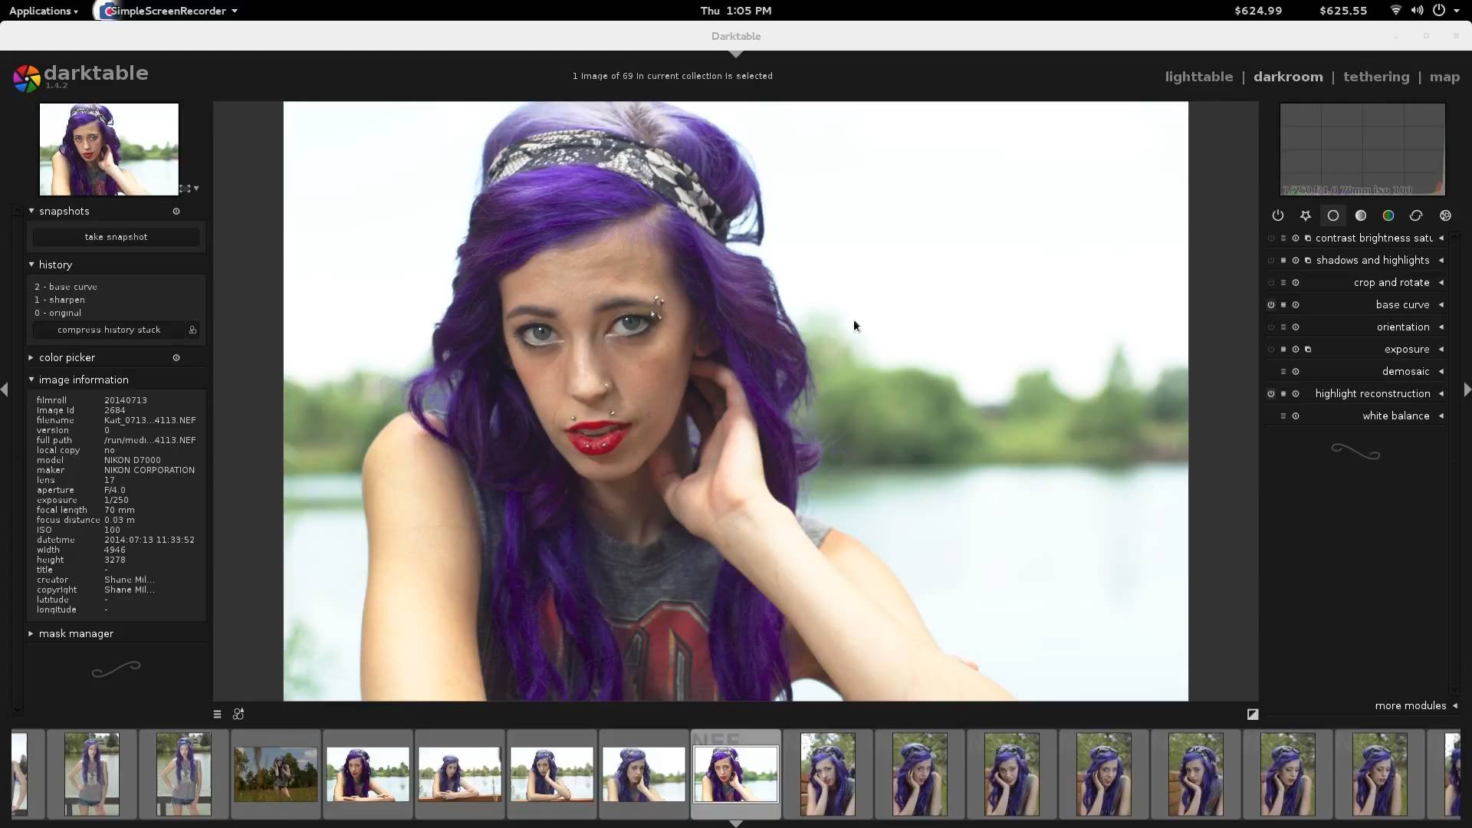This screenshot has height=828, width=1472.
Task: Open the Applications menu
Action: (43, 11)
